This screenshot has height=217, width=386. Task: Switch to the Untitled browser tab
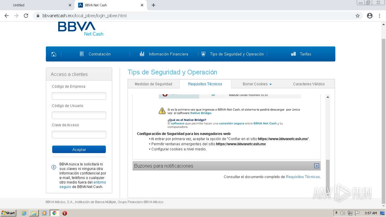tap(37, 5)
